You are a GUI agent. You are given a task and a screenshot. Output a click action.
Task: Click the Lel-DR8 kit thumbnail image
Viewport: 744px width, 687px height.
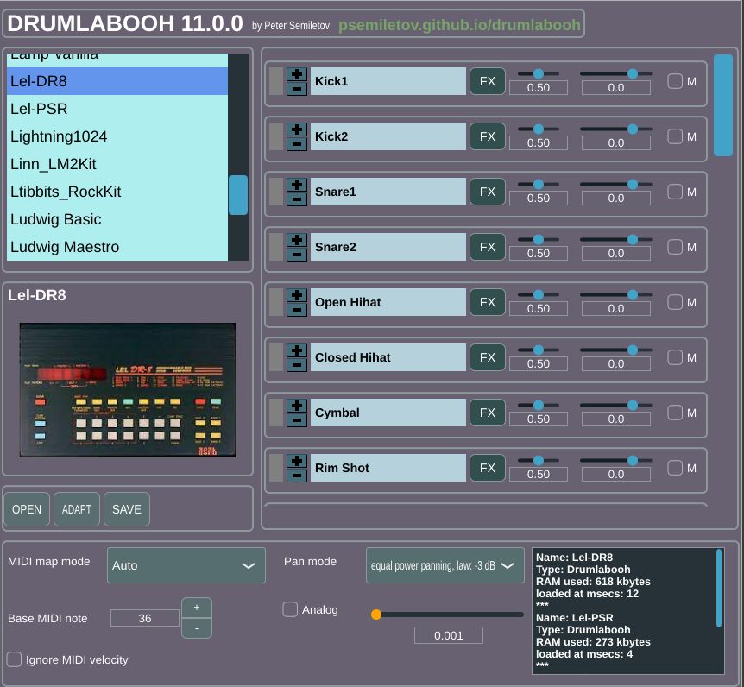pyautogui.click(x=128, y=390)
